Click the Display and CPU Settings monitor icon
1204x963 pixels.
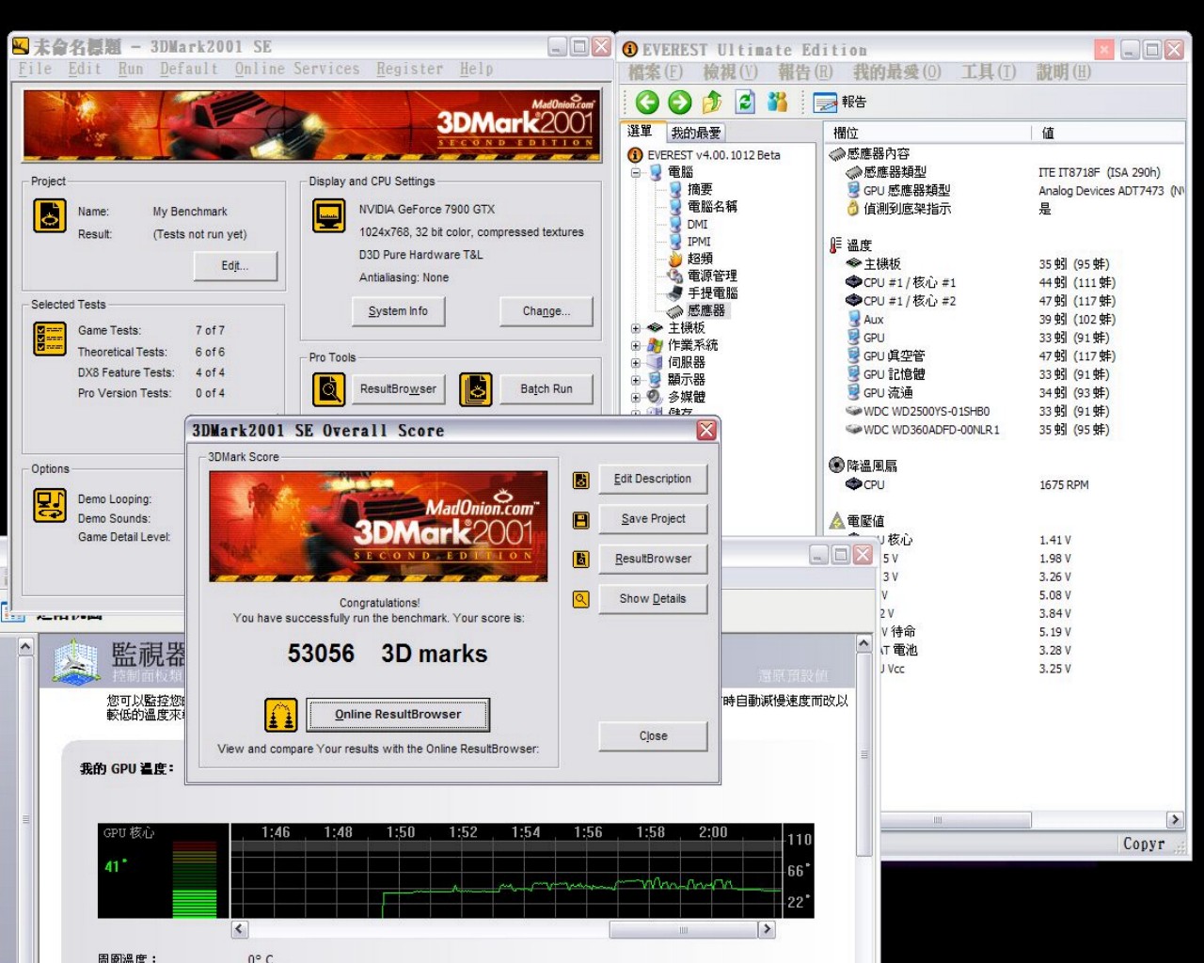tap(329, 216)
